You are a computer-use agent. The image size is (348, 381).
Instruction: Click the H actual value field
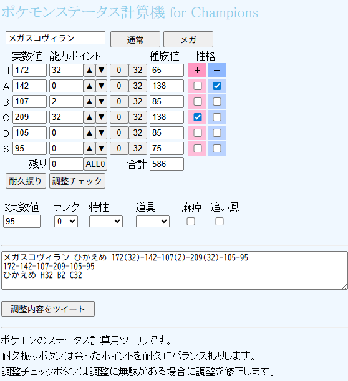tap(29, 70)
